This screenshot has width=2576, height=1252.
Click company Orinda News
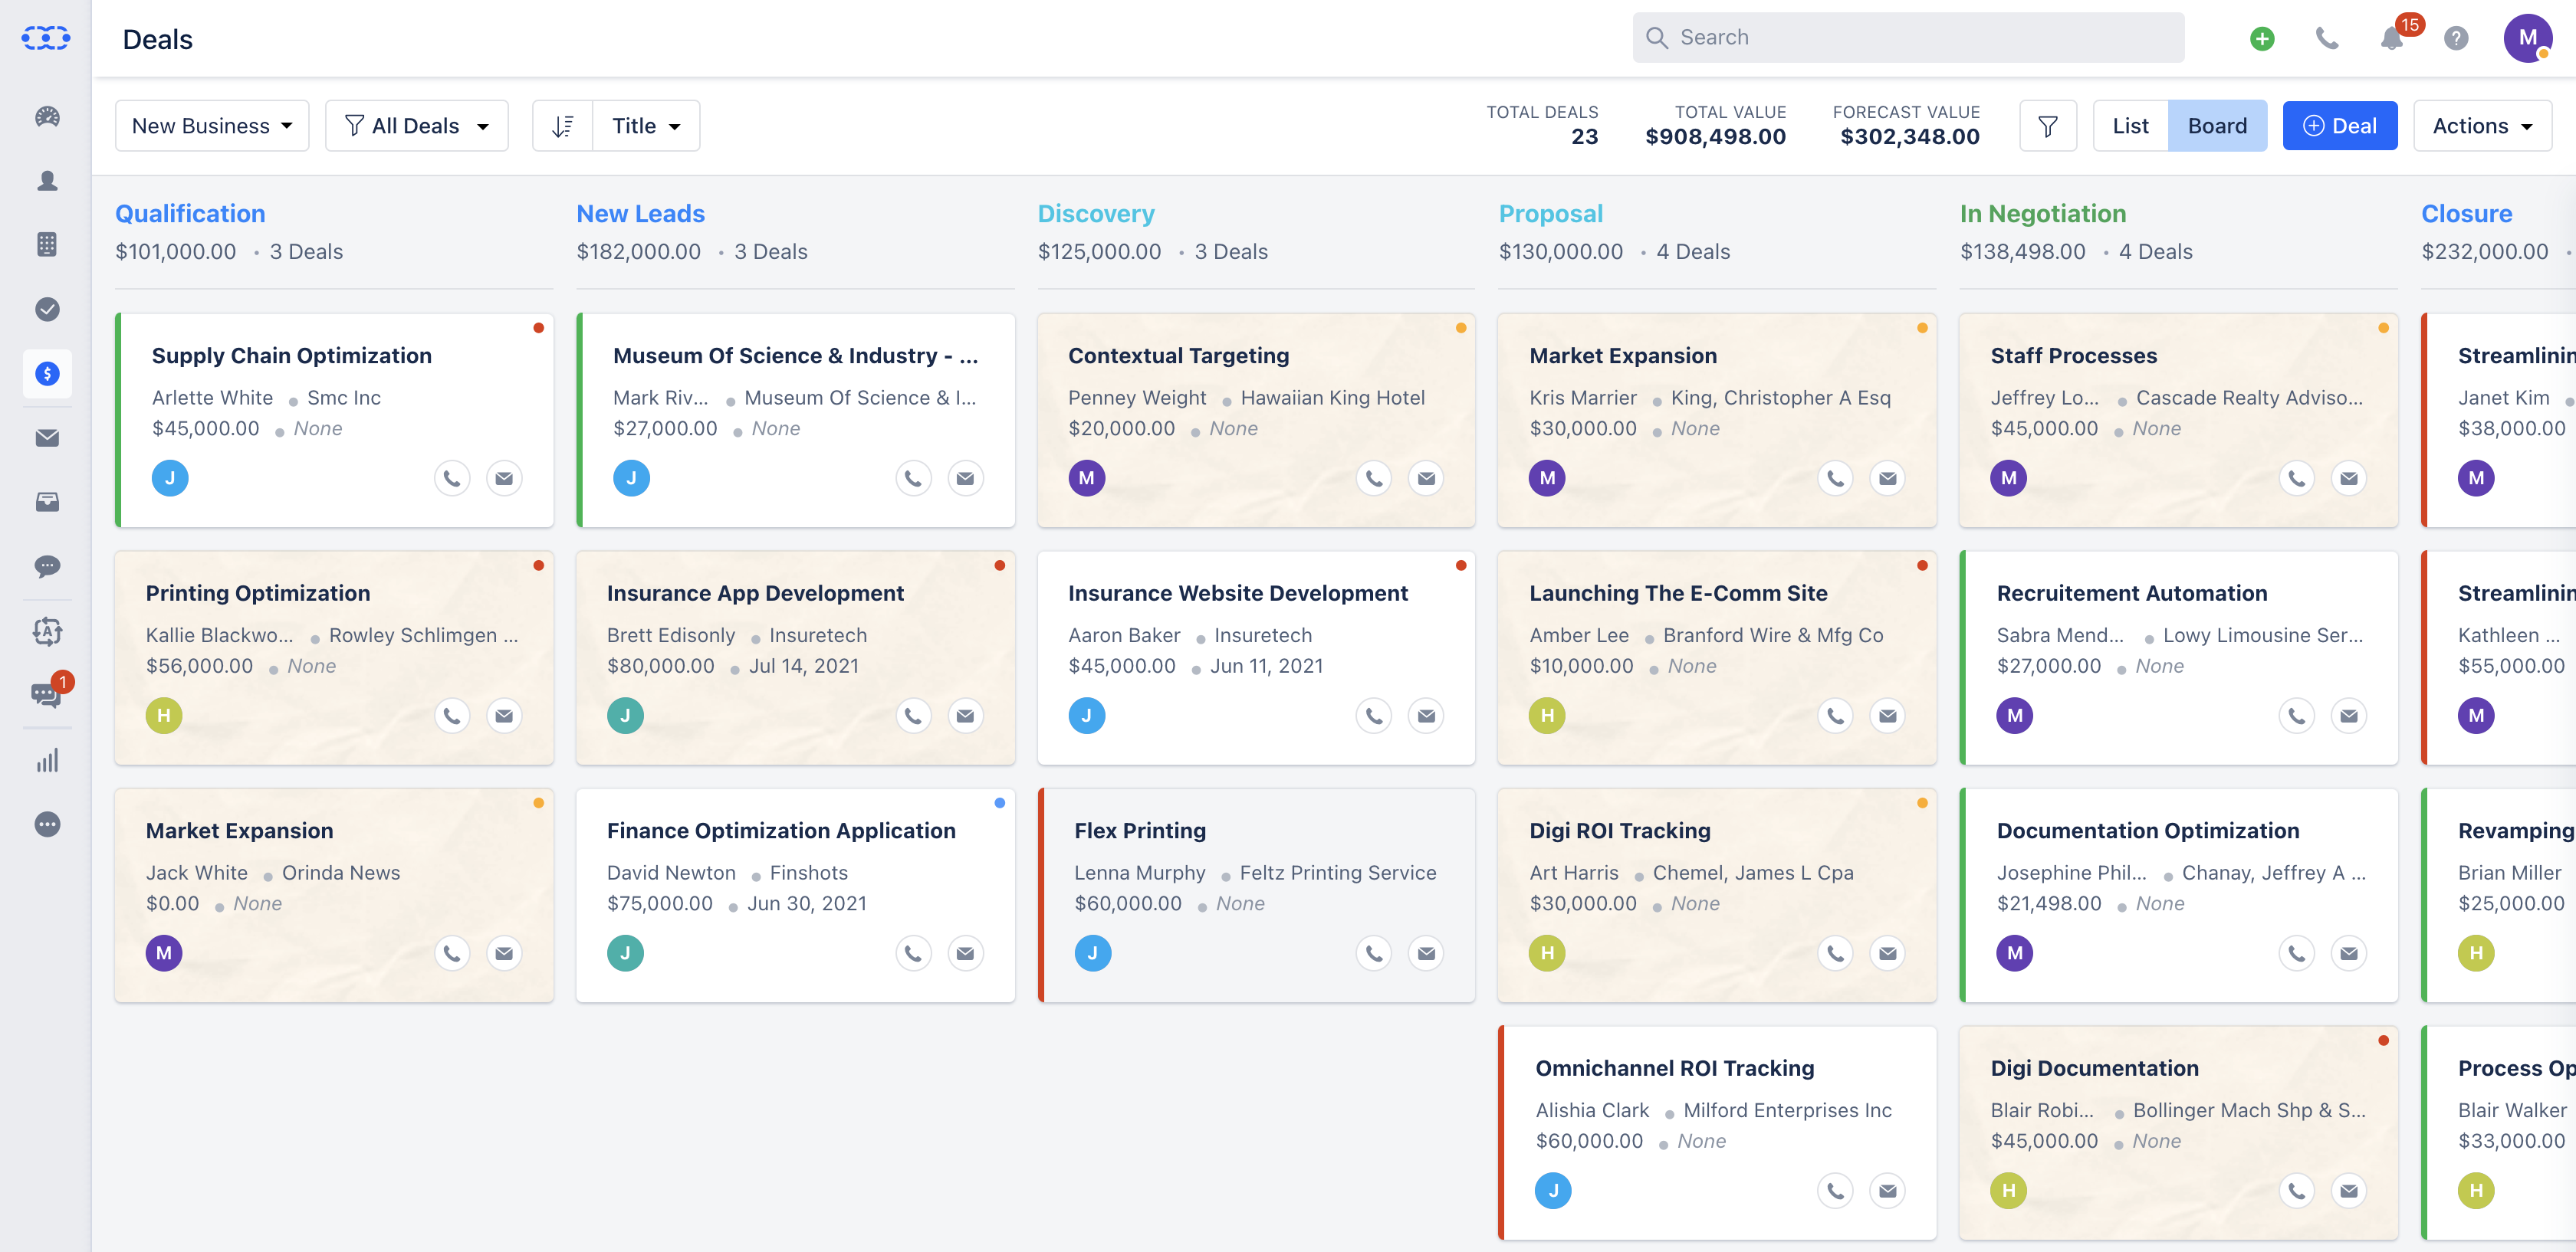[x=341, y=873]
